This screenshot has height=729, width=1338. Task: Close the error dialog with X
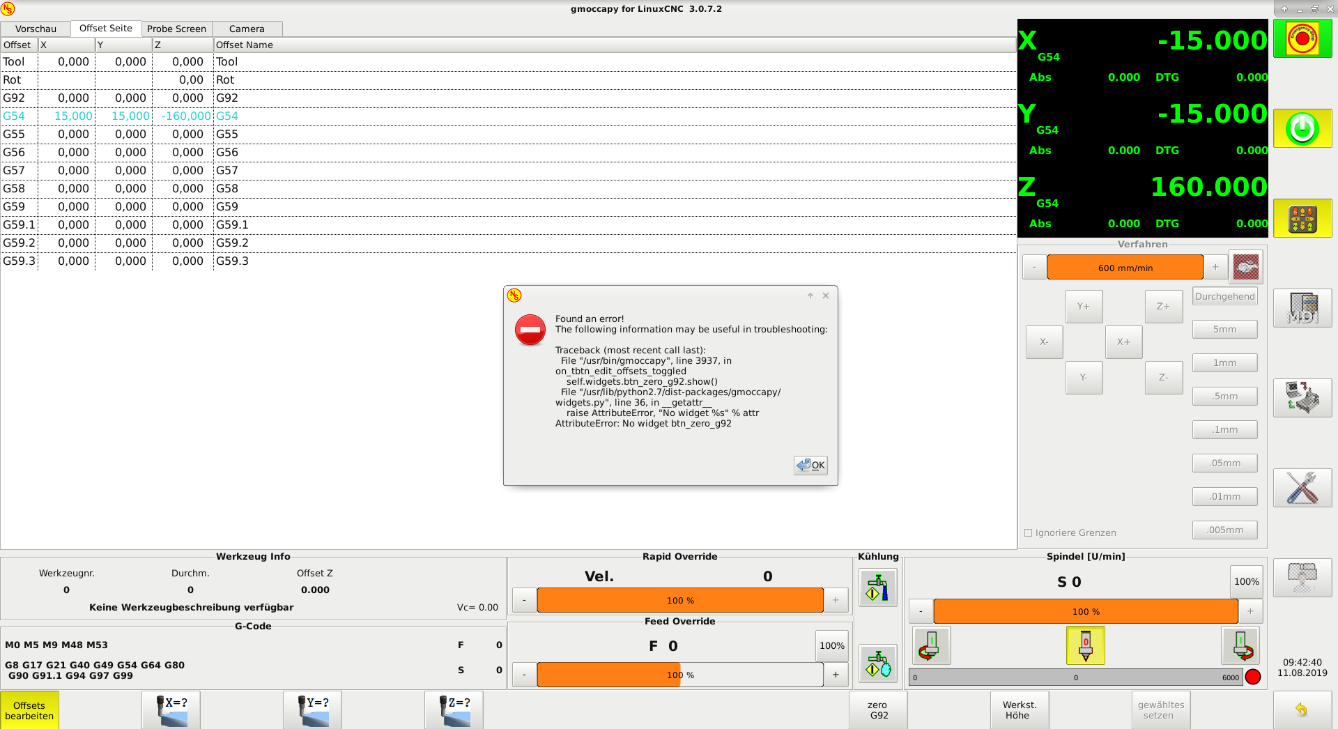pos(826,296)
